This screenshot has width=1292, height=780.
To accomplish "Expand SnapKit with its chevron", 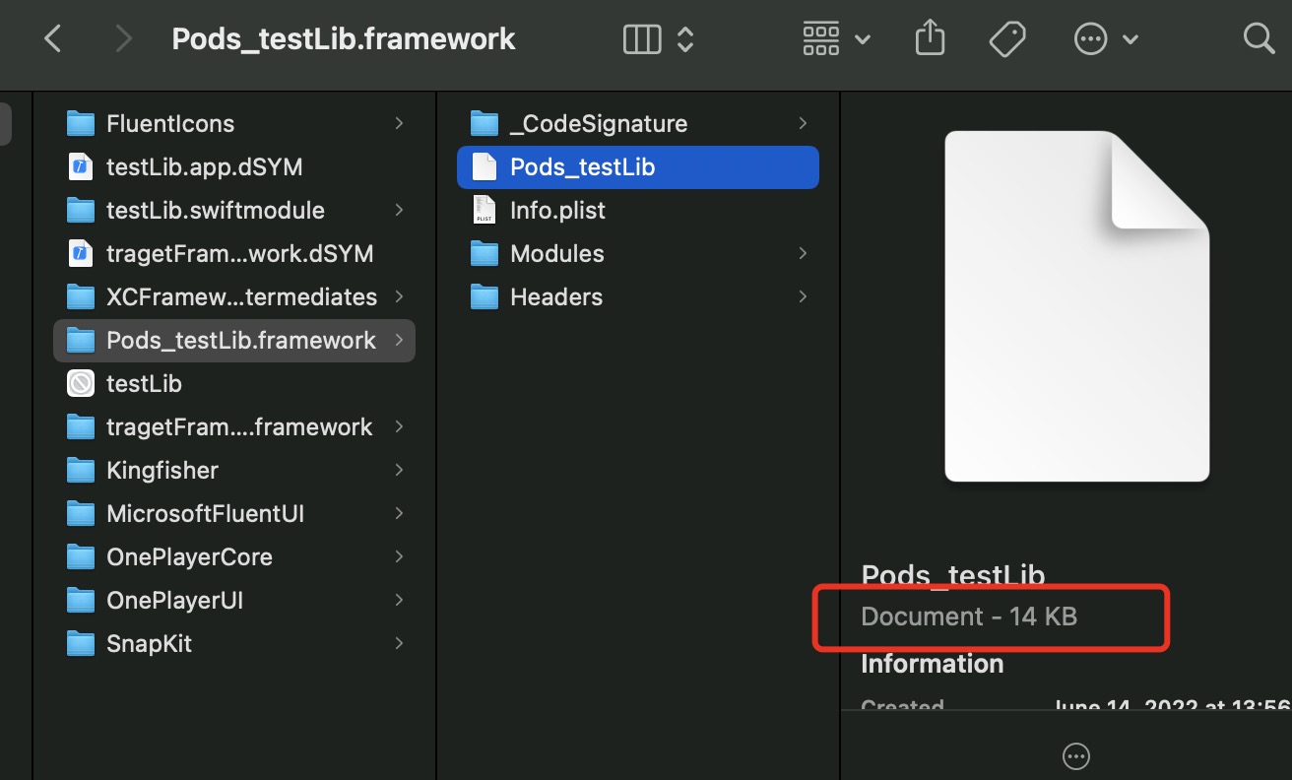I will [399, 643].
